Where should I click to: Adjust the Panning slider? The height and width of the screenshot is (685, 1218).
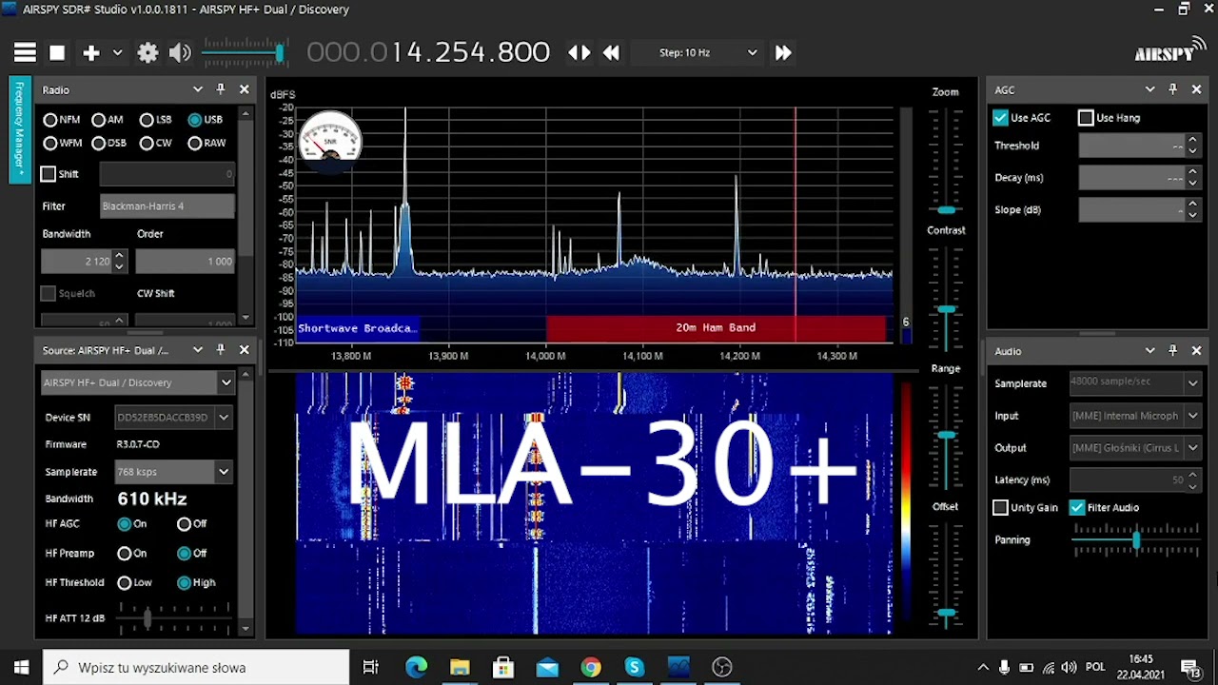click(1135, 539)
